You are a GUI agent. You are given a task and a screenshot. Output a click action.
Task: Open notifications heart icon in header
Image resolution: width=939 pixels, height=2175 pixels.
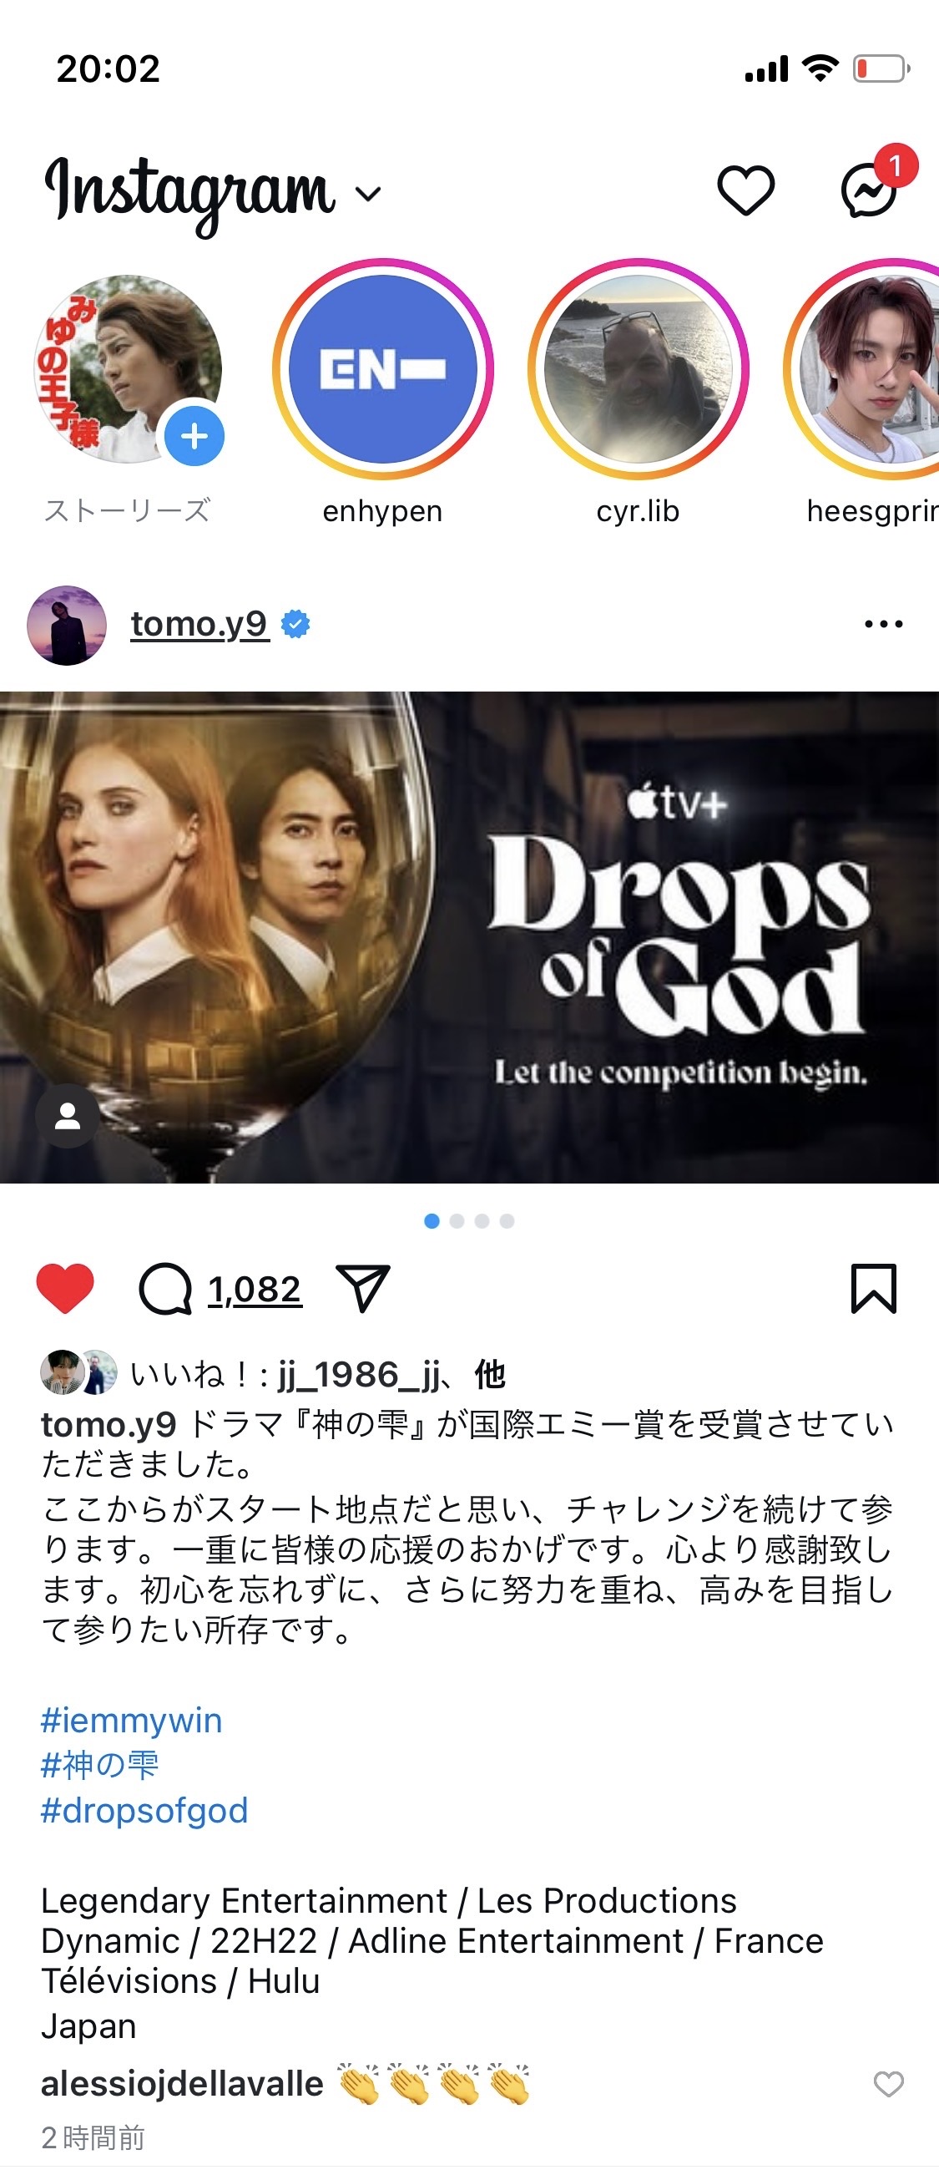(x=745, y=190)
